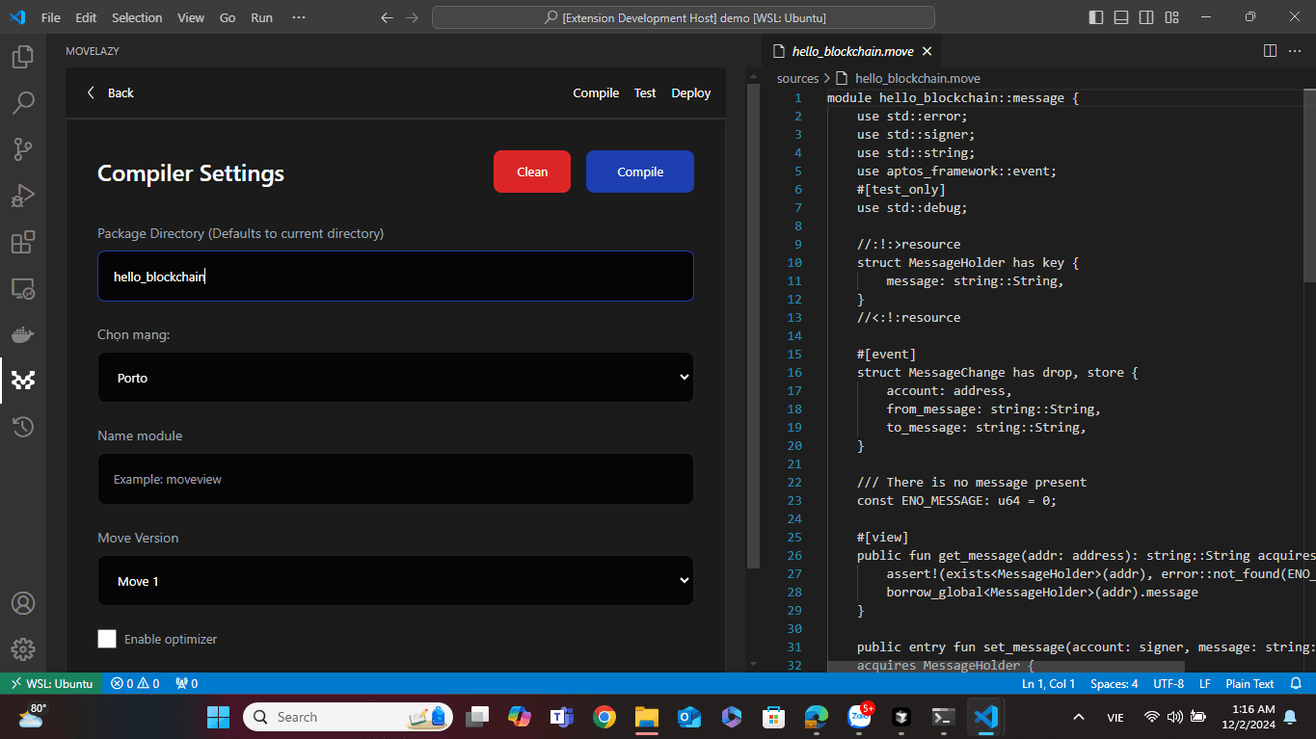Click LF end-of-line setting
The image size is (1316, 739).
coord(1205,683)
